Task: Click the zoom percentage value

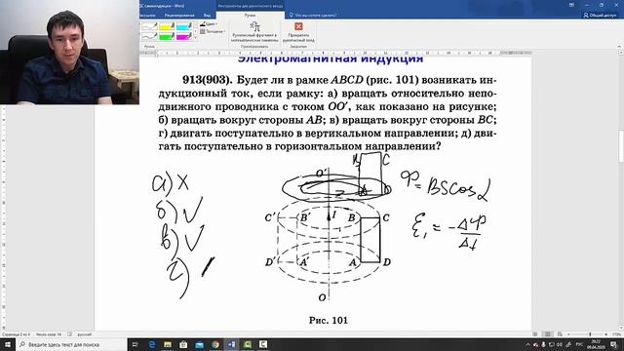Action: coord(617,334)
